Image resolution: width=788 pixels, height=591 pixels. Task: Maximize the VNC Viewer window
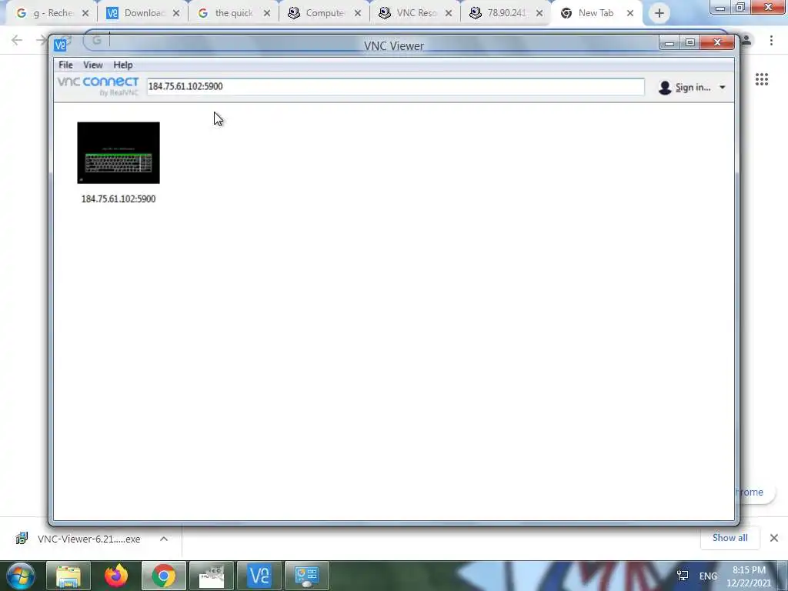690,43
